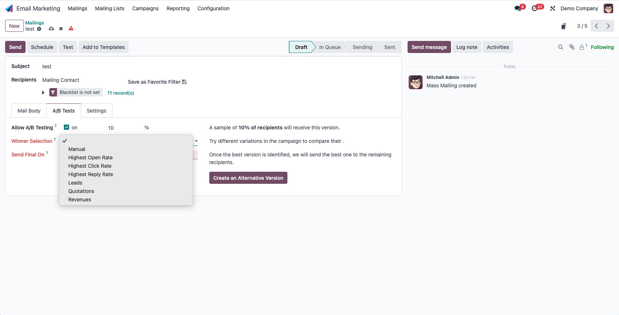Open the activities clock icon with 22 badge
The width and height of the screenshot is (619, 315).
pos(535,8)
